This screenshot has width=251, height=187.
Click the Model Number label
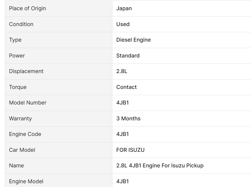(x=28, y=103)
